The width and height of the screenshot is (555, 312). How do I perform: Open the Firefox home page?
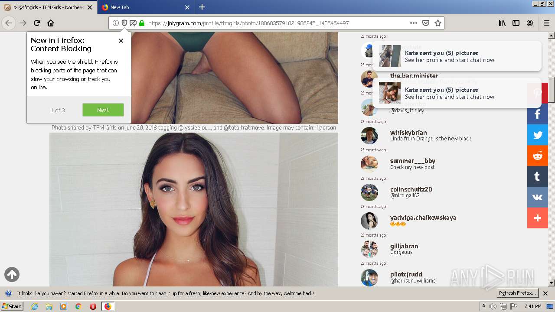tap(51, 23)
